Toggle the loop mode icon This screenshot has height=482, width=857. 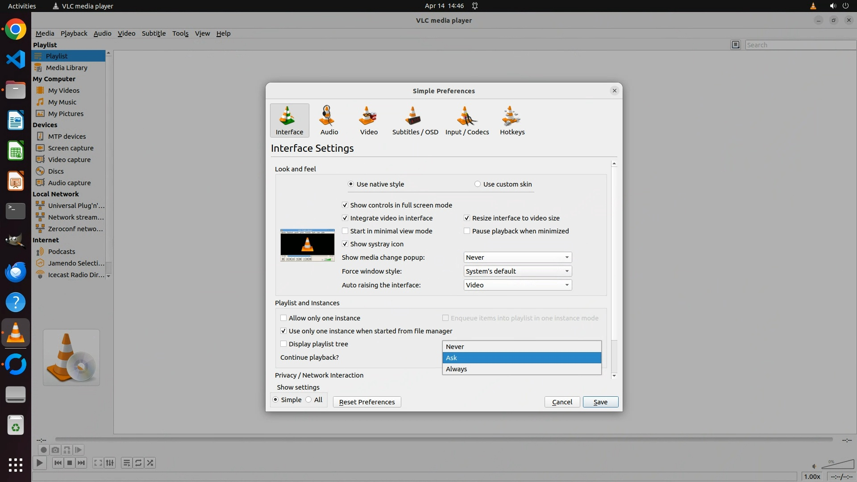click(x=138, y=463)
